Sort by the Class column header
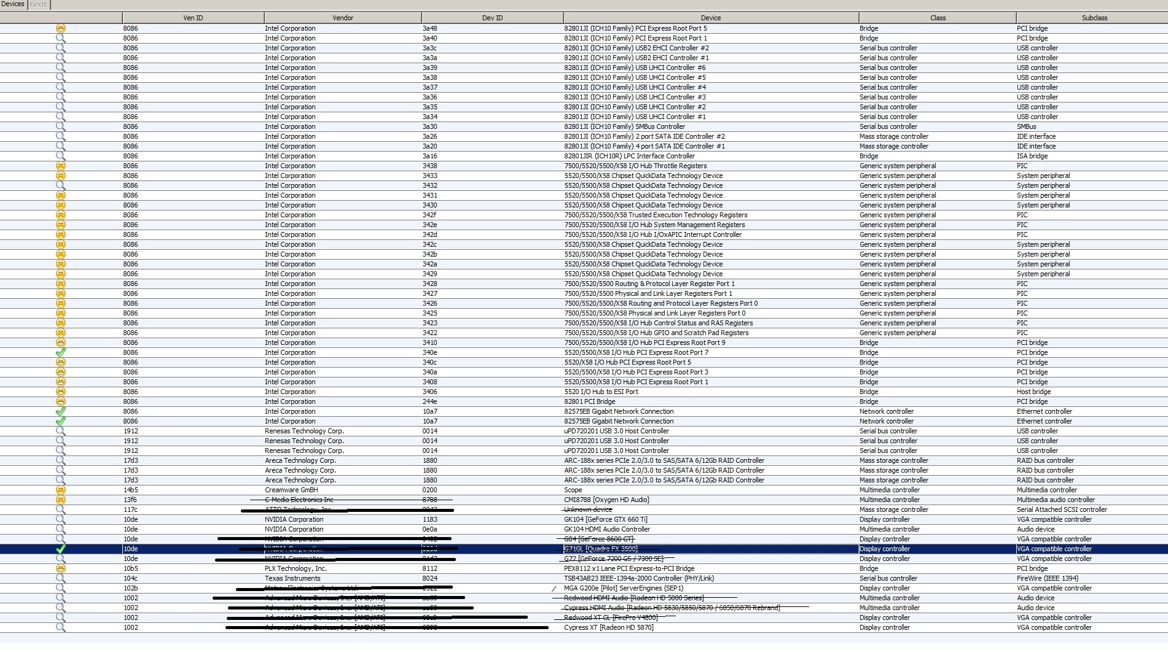Image resolution: width=1168 pixels, height=650 pixels. (x=938, y=18)
